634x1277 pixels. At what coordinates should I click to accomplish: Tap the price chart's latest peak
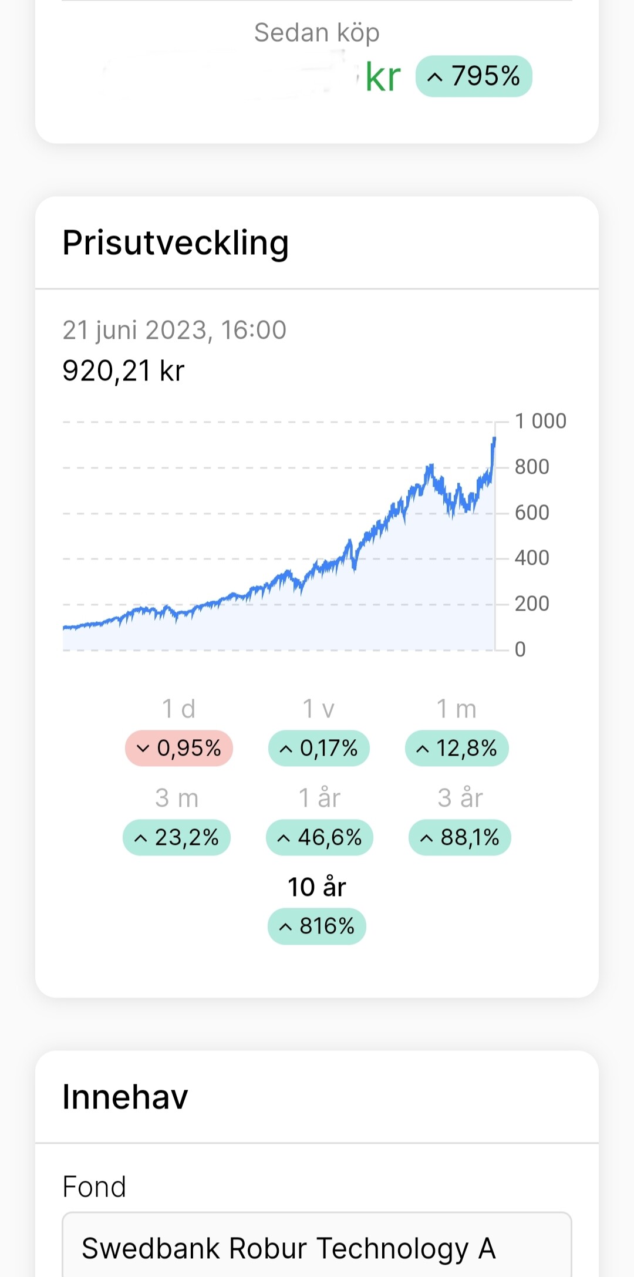pos(494,439)
